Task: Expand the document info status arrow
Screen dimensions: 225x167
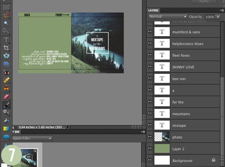Action: pyautogui.click(x=68, y=127)
